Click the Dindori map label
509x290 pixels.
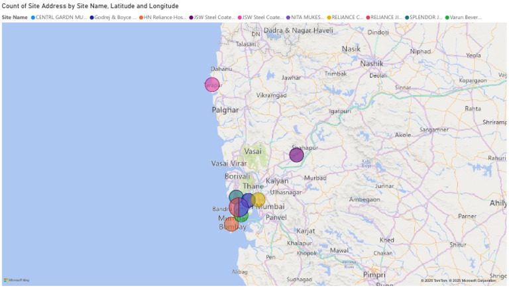tap(378, 32)
